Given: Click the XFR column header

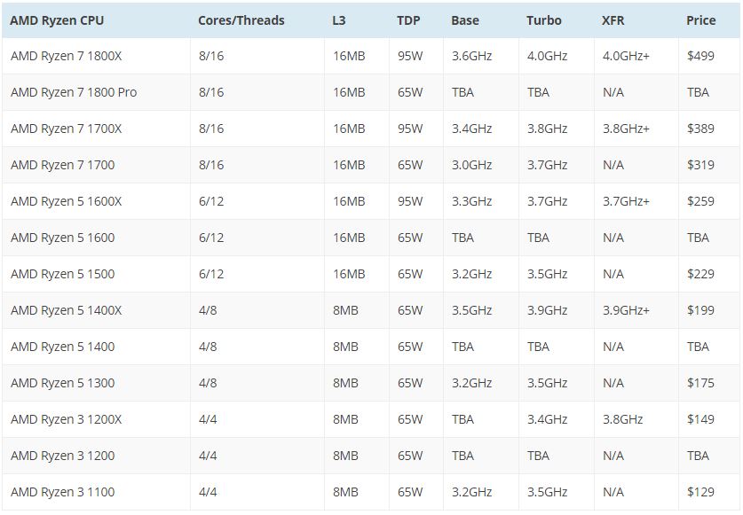Looking at the screenshot, I should pyautogui.click(x=615, y=20).
